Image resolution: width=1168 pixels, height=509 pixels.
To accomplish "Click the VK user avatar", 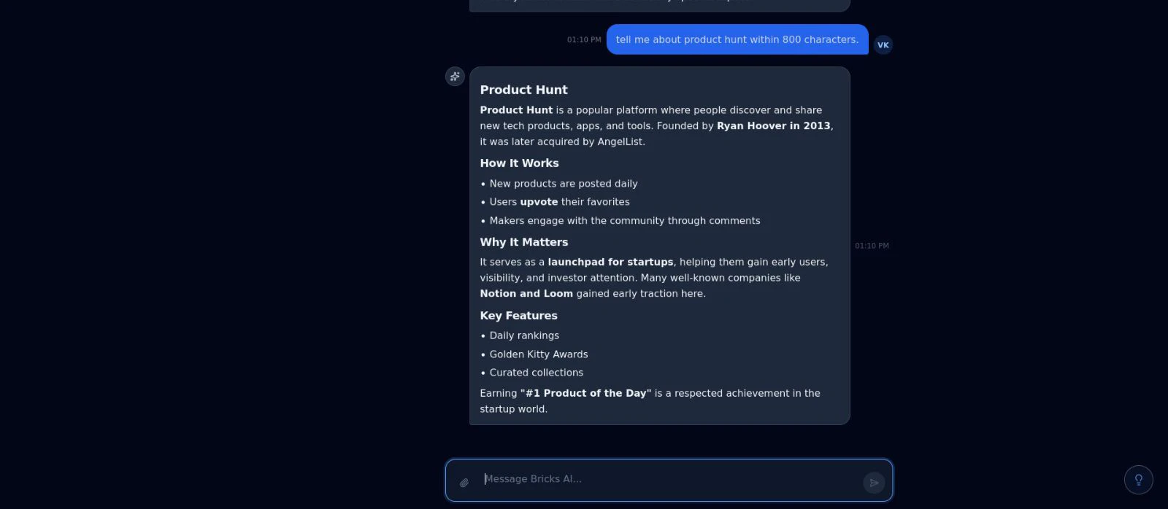I will pyautogui.click(x=883, y=45).
